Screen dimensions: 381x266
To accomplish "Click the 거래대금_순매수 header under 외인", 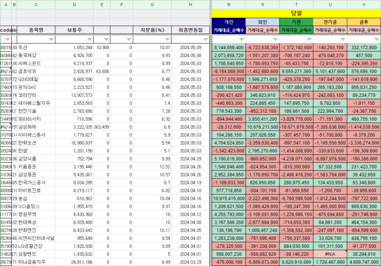I will (x=262, y=30).
